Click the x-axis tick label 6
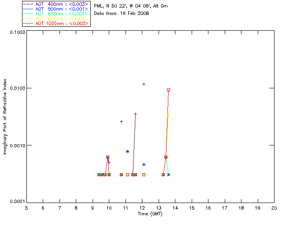The image size is (282, 225). (43, 208)
